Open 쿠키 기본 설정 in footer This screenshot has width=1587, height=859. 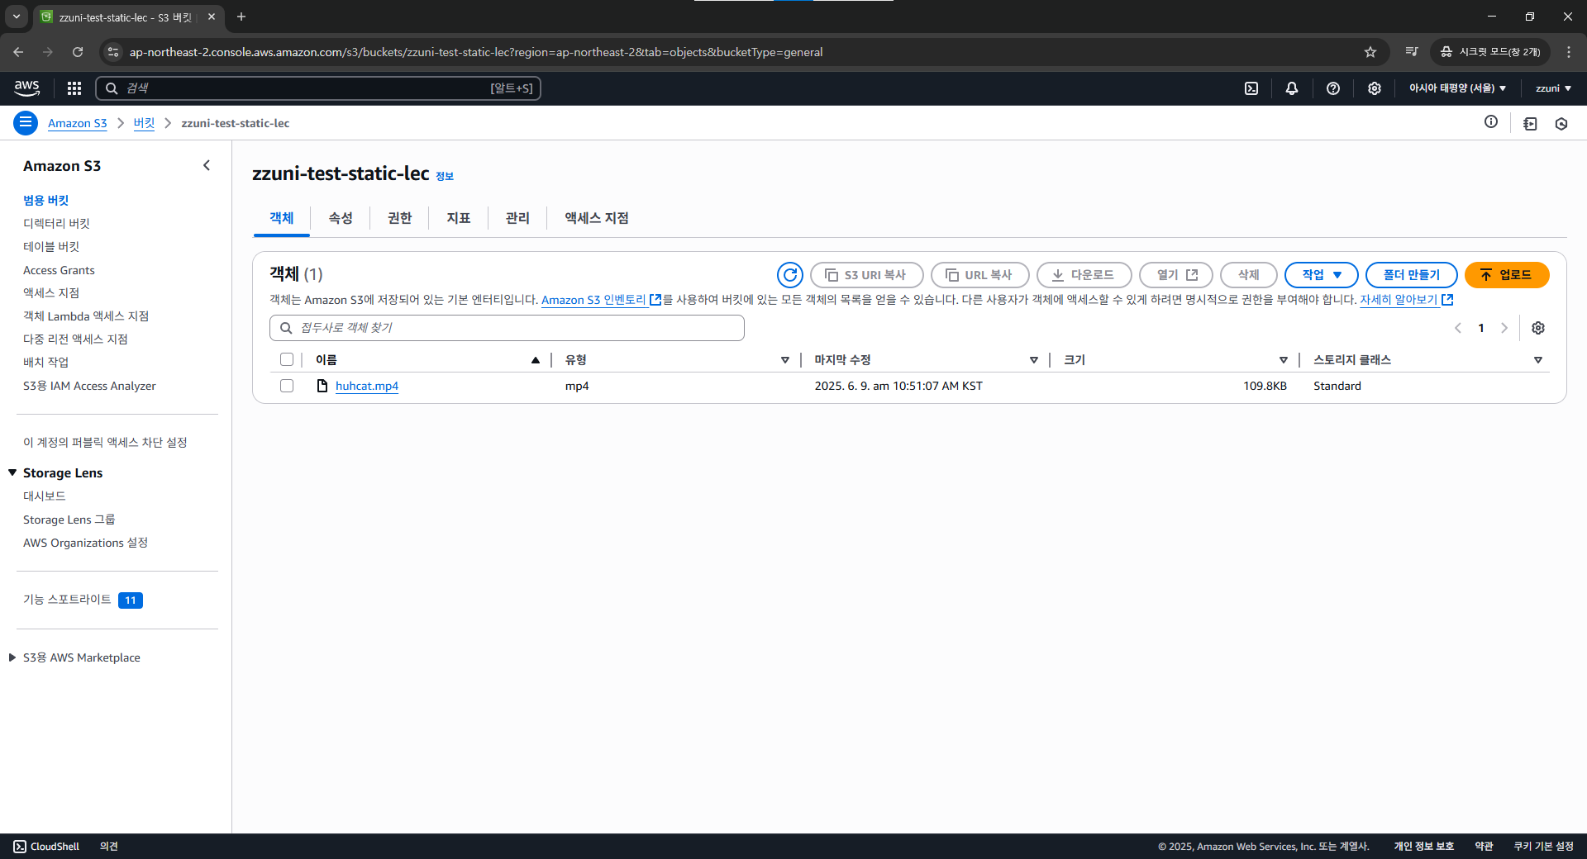(x=1543, y=847)
